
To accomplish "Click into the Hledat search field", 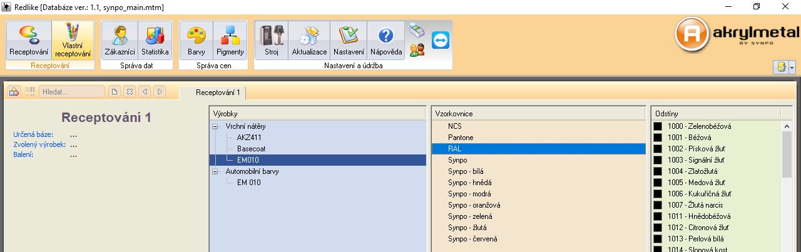I will [x=72, y=91].
